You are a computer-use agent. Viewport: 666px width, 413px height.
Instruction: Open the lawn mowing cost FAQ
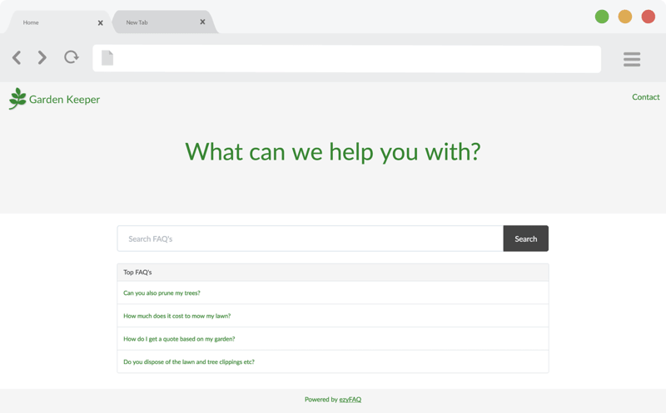(176, 316)
